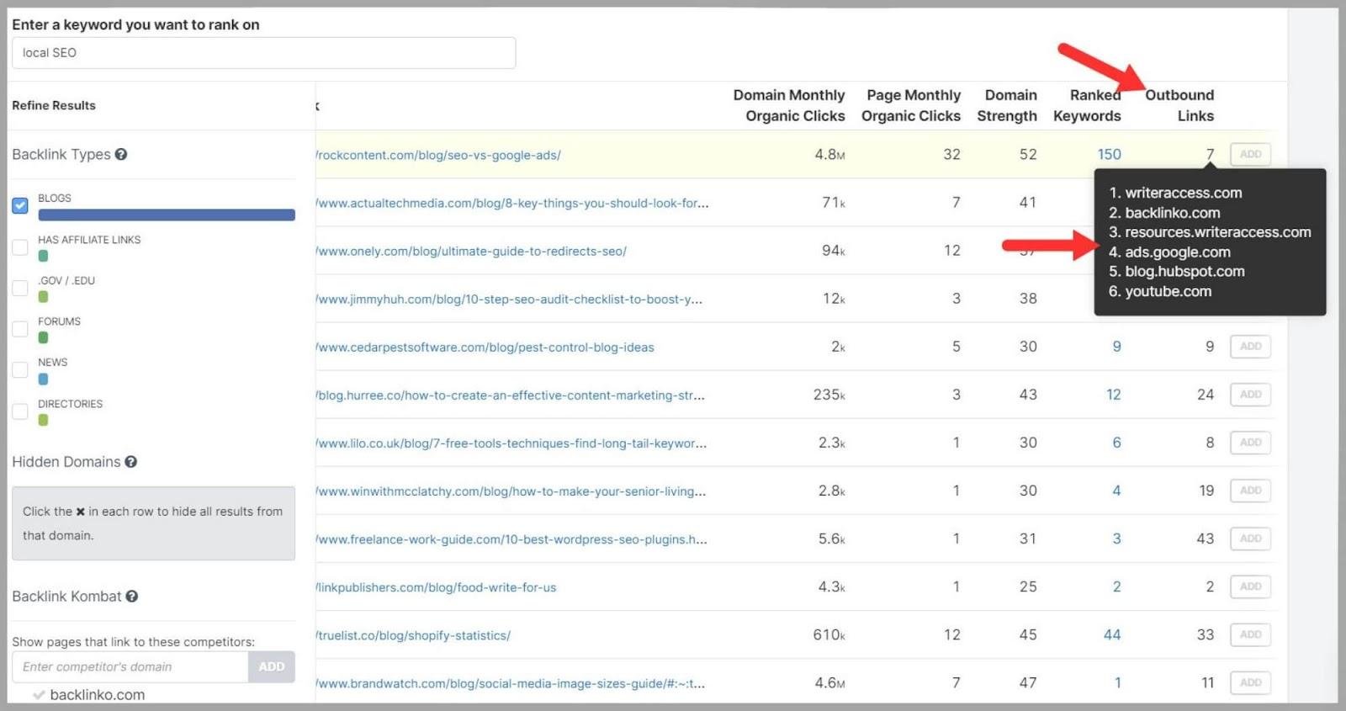The height and width of the screenshot is (711, 1346).
Task: Check the FORUMS filter checkbox
Action: tap(20, 329)
